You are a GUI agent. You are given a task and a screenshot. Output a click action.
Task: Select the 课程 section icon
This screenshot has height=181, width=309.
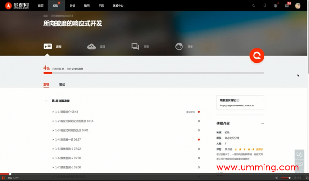(x=47, y=47)
